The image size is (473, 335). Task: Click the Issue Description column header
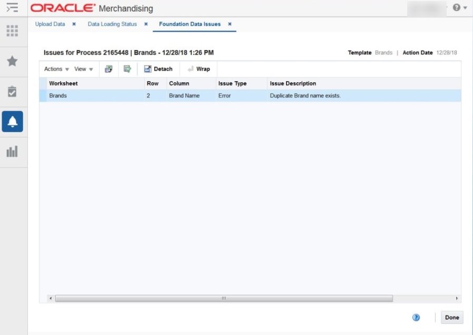(x=364, y=84)
